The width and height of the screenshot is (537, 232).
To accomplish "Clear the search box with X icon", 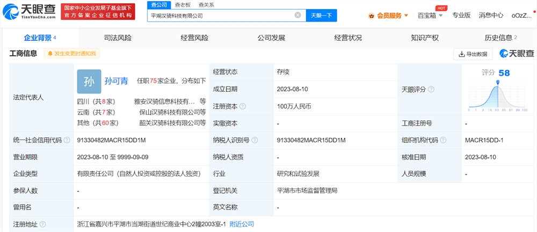I will click(297, 15).
